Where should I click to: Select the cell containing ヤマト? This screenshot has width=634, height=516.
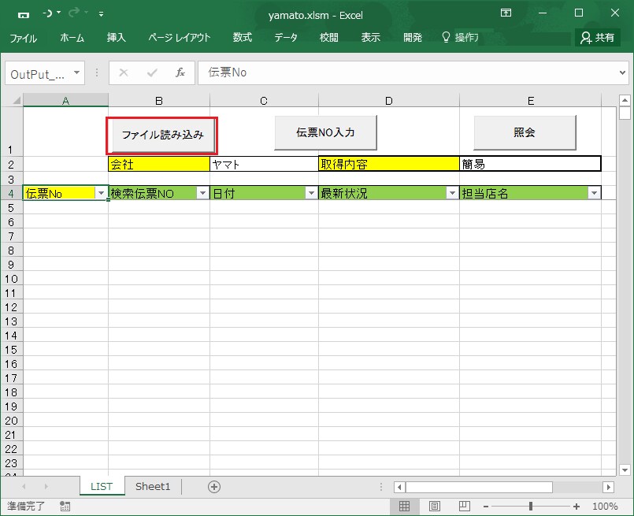(x=264, y=164)
